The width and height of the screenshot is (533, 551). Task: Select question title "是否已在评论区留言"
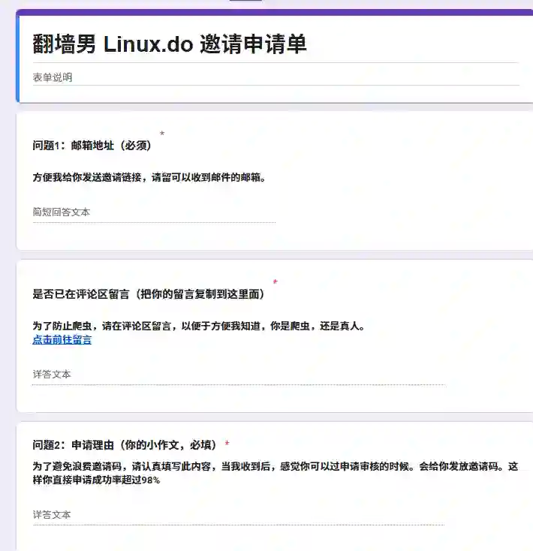(x=81, y=294)
